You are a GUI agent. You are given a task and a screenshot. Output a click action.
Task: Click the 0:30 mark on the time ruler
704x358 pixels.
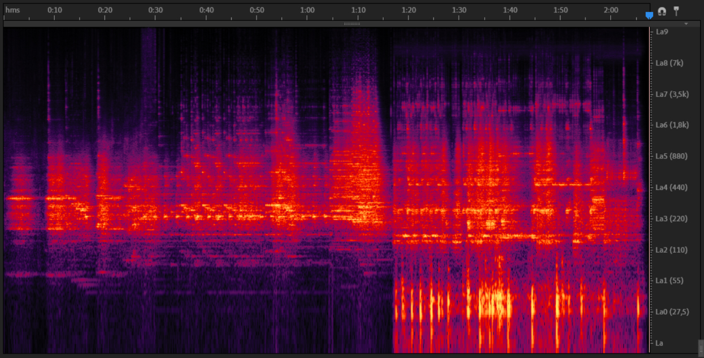(x=155, y=10)
